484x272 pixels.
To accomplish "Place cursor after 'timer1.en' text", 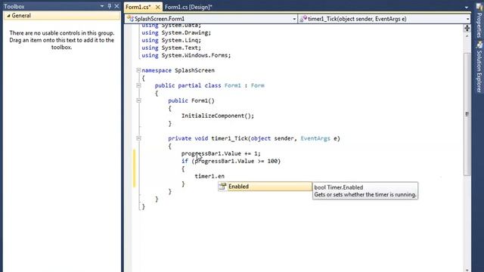I will coord(225,176).
